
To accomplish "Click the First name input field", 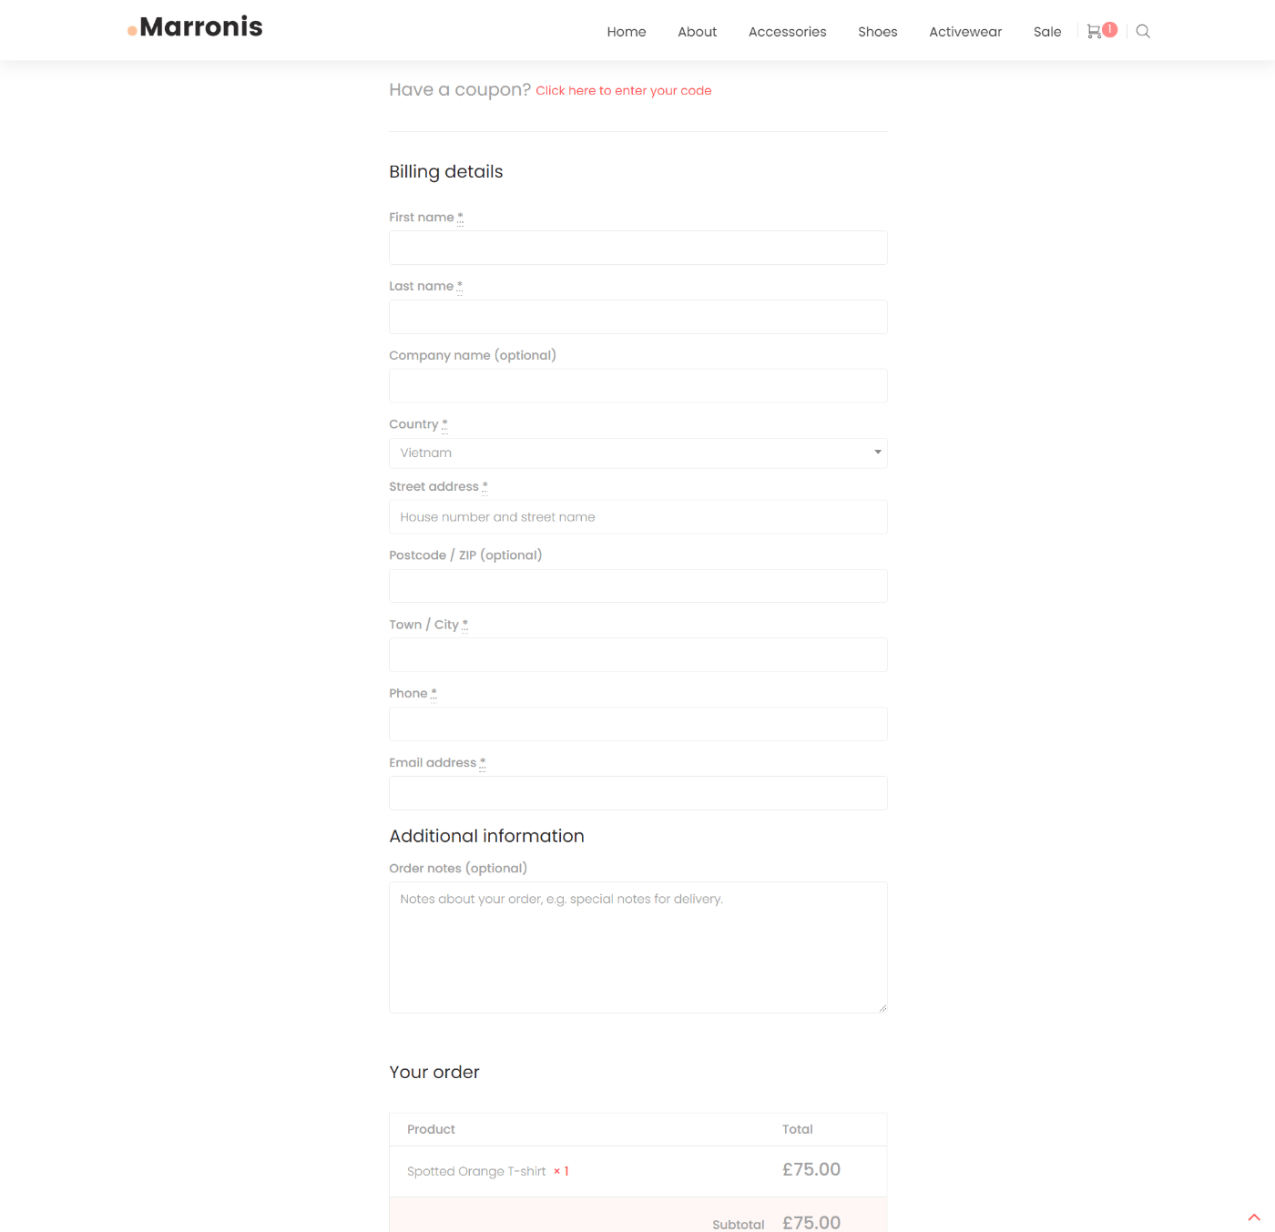I will click(637, 247).
